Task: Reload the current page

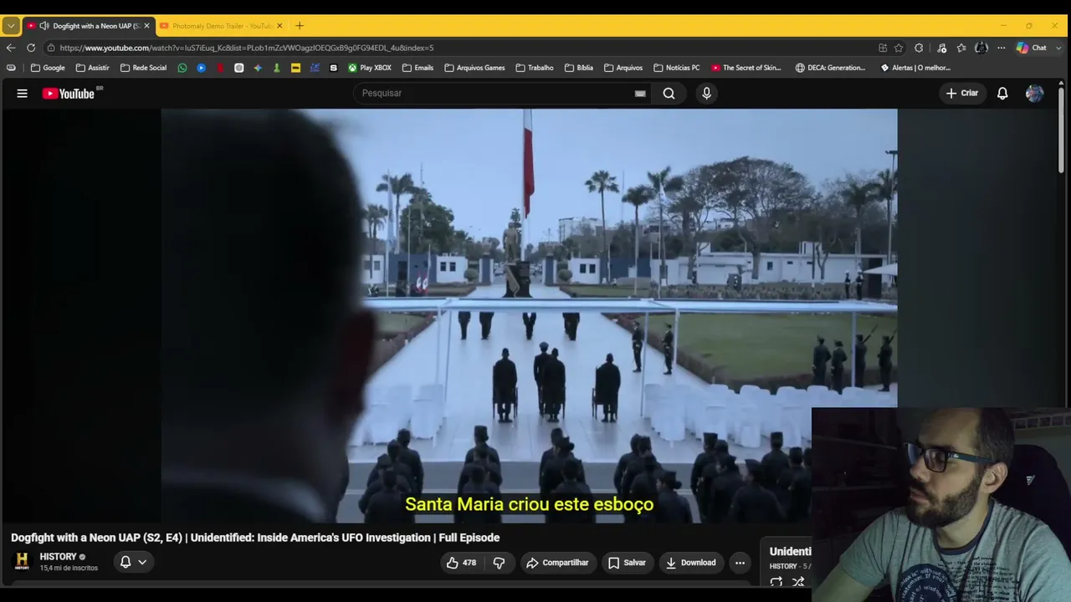Action: tap(31, 48)
